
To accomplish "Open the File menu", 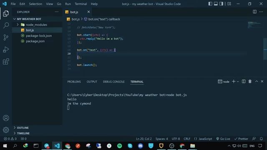I will click(x=13, y=4).
